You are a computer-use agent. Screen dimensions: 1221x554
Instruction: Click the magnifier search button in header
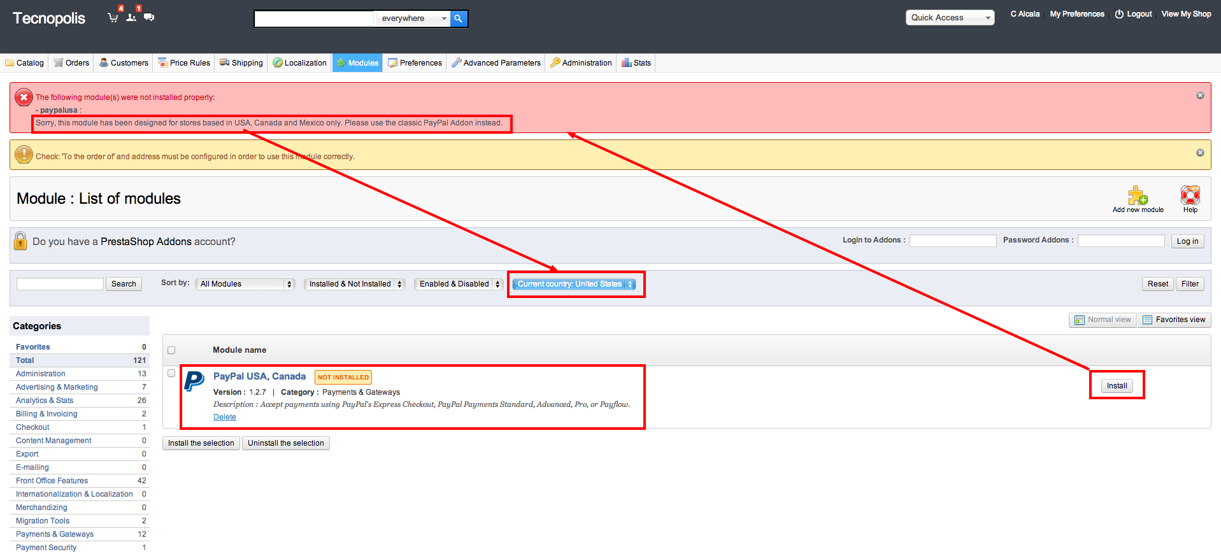459,18
